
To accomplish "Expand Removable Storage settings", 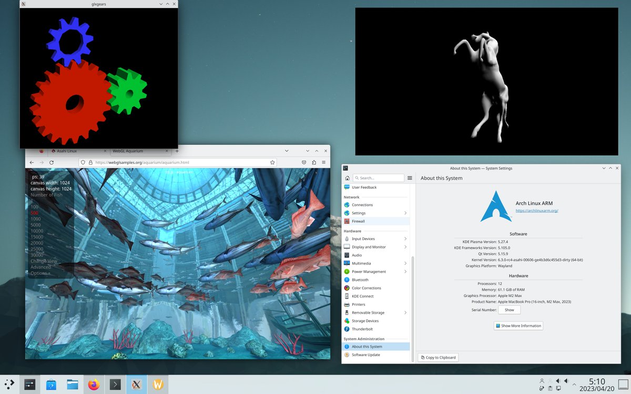I will (369, 312).
